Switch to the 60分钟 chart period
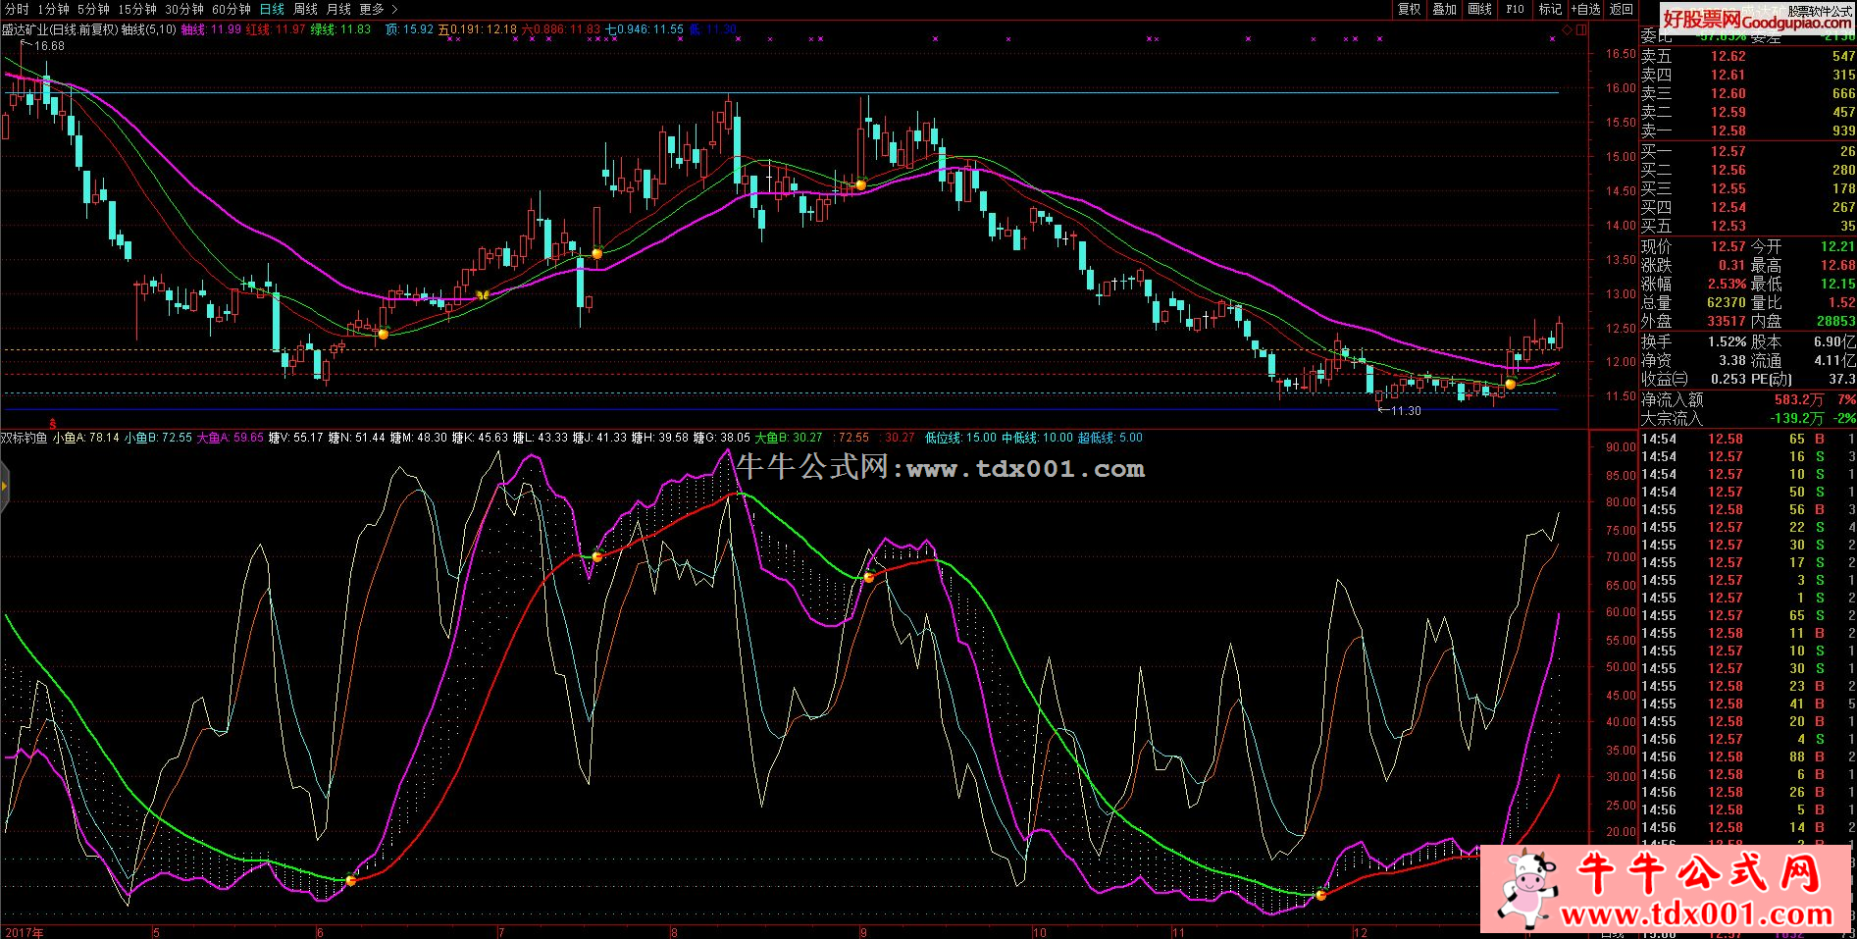Image resolution: width=1857 pixels, height=939 pixels. (x=232, y=9)
